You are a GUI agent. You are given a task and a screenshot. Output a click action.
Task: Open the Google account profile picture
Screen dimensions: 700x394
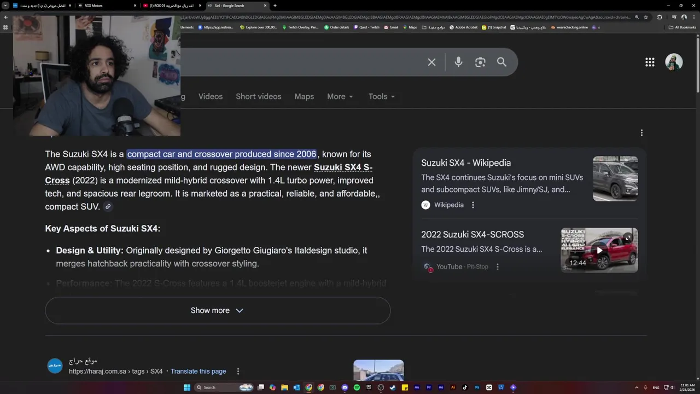(674, 62)
